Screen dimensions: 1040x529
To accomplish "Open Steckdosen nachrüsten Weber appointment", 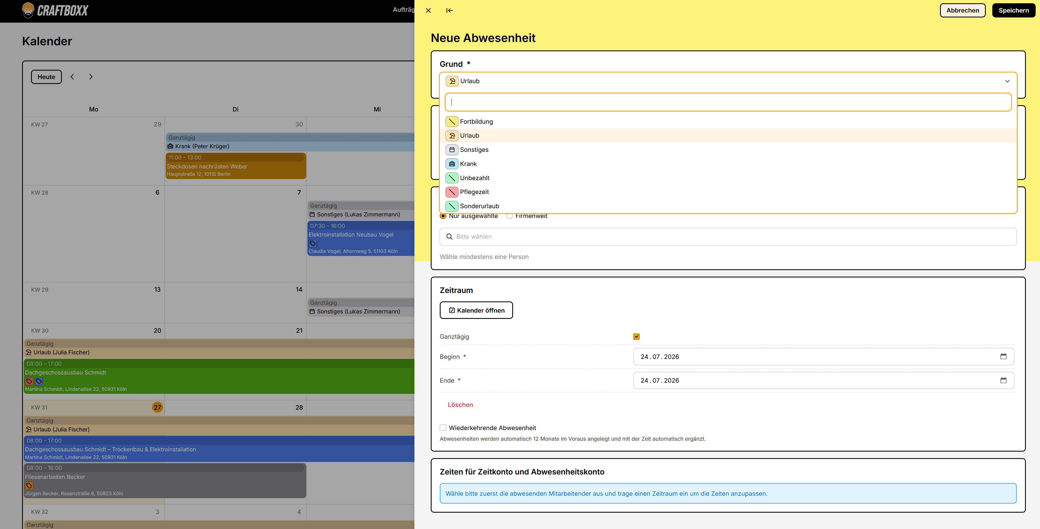I will tap(236, 165).
